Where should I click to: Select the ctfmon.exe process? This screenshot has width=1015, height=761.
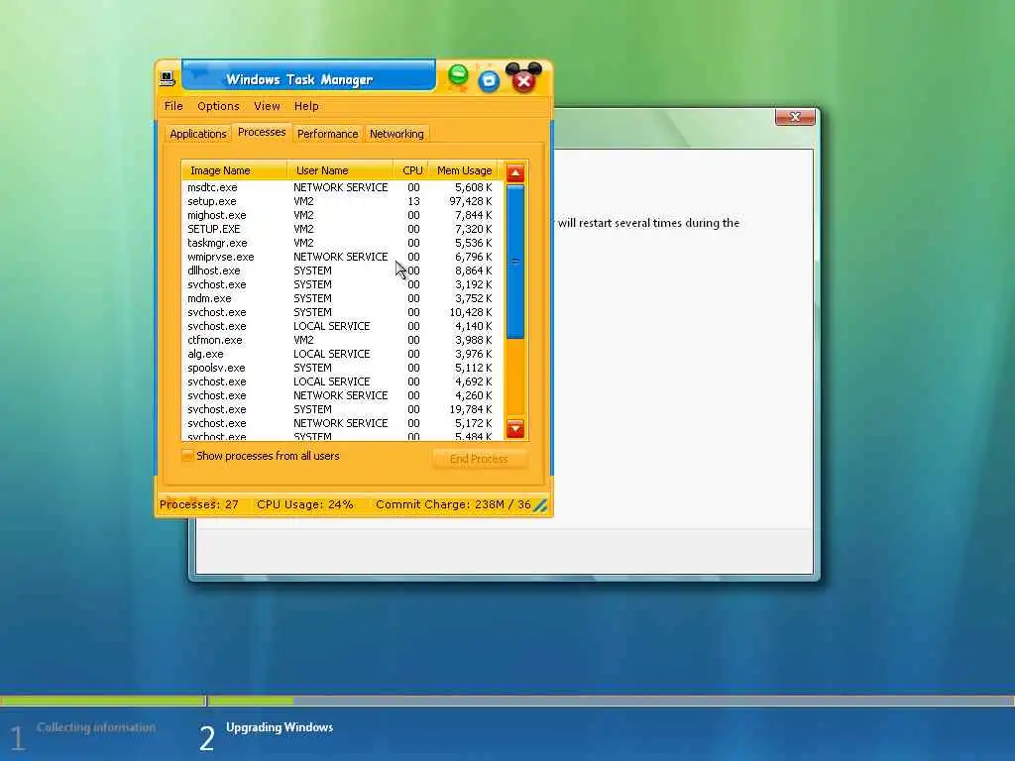342,341
